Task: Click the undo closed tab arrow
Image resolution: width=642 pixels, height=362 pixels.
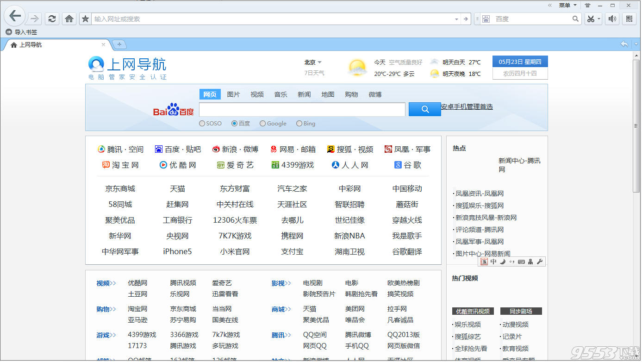Action: (624, 44)
